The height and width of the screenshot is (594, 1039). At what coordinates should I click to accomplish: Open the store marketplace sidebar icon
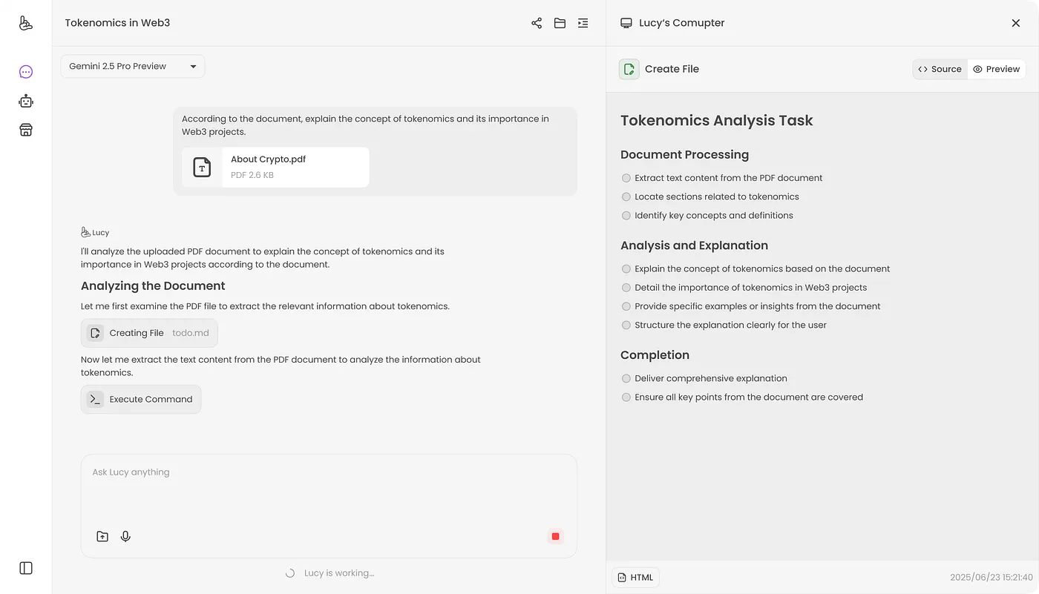pyautogui.click(x=26, y=130)
